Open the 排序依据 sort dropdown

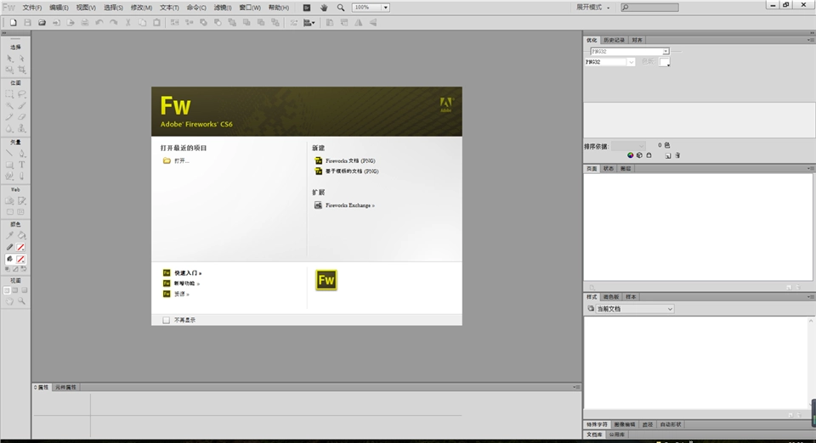tap(628, 146)
